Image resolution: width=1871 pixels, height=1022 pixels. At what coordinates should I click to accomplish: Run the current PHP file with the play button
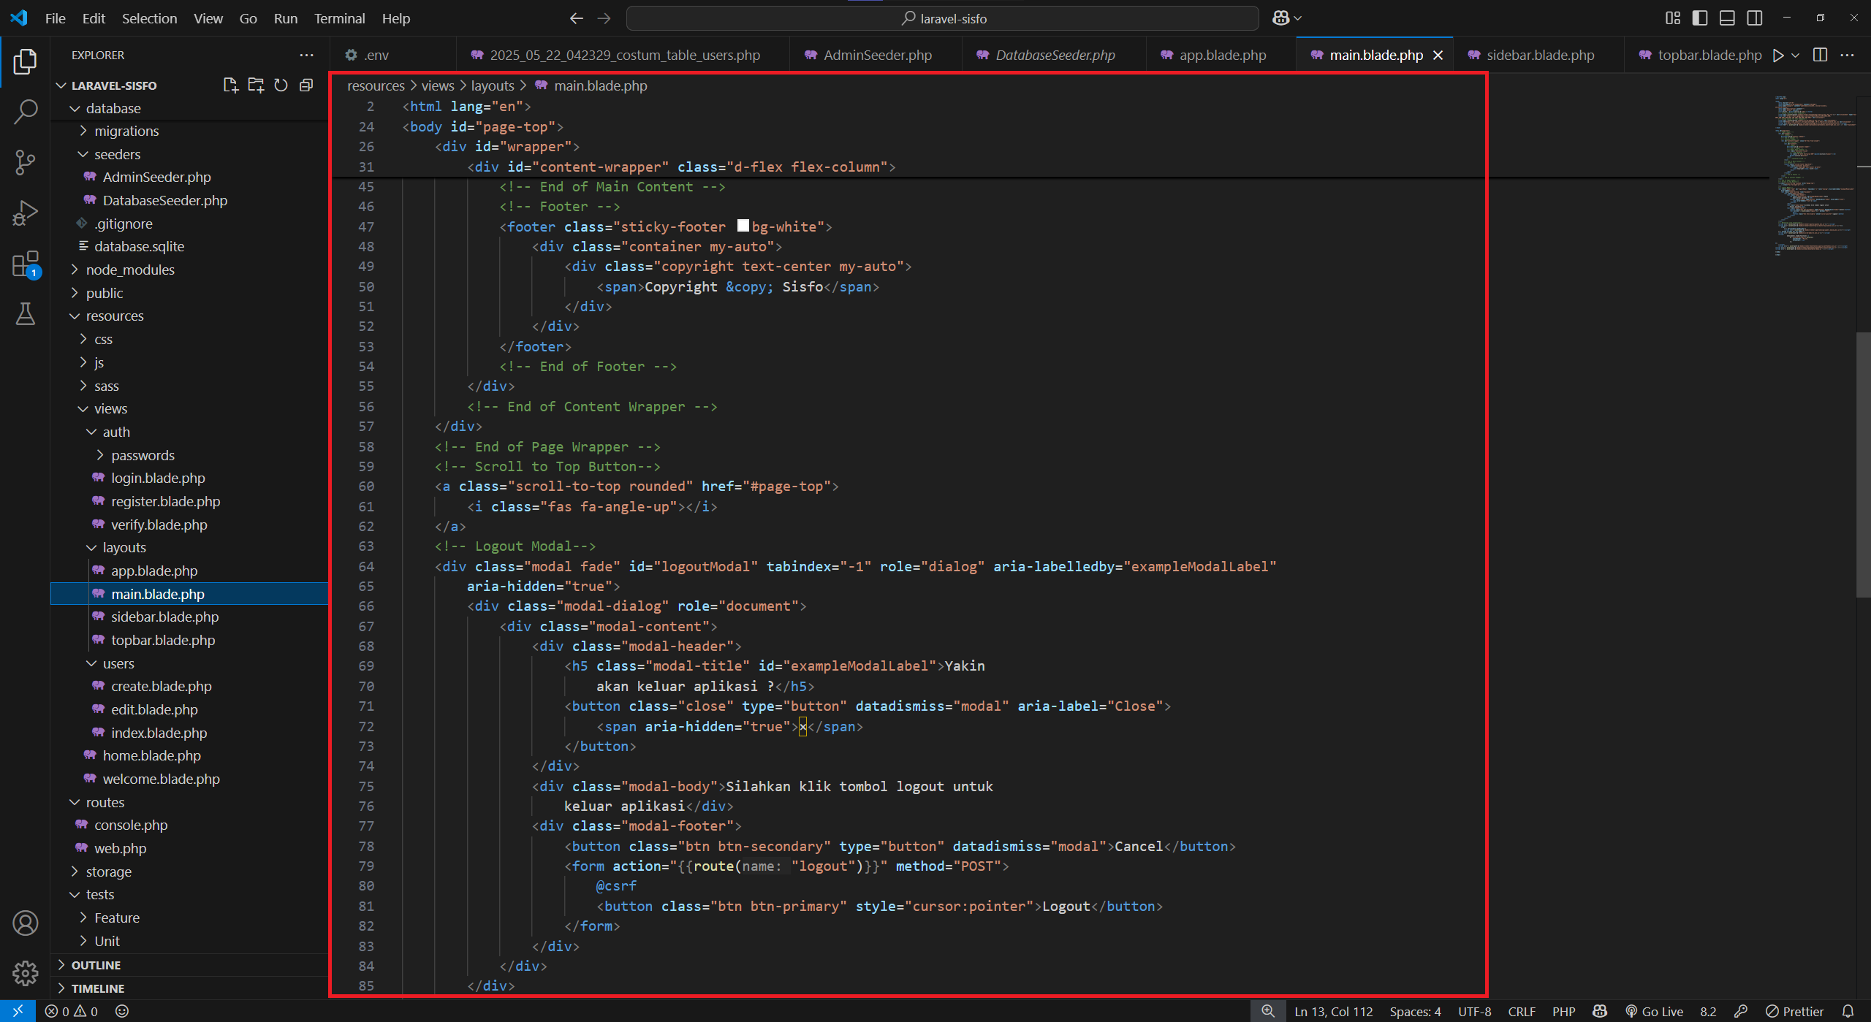point(1779,55)
